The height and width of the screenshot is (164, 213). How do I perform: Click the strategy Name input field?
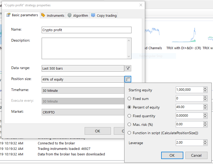86,30
